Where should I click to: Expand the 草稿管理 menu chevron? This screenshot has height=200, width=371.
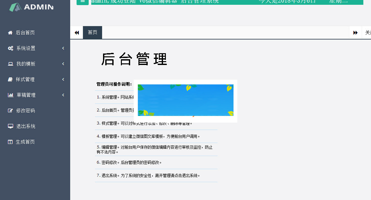pyautogui.click(x=63, y=95)
